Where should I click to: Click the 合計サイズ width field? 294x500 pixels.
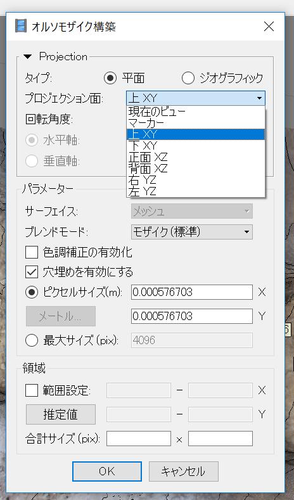138,439
